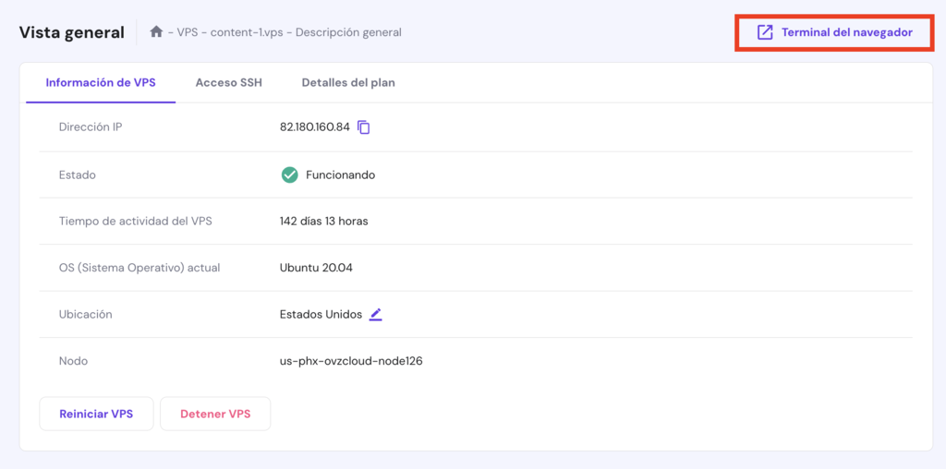Click the node name us-phx-ovzcloud-node126
946x469 pixels.
351,361
